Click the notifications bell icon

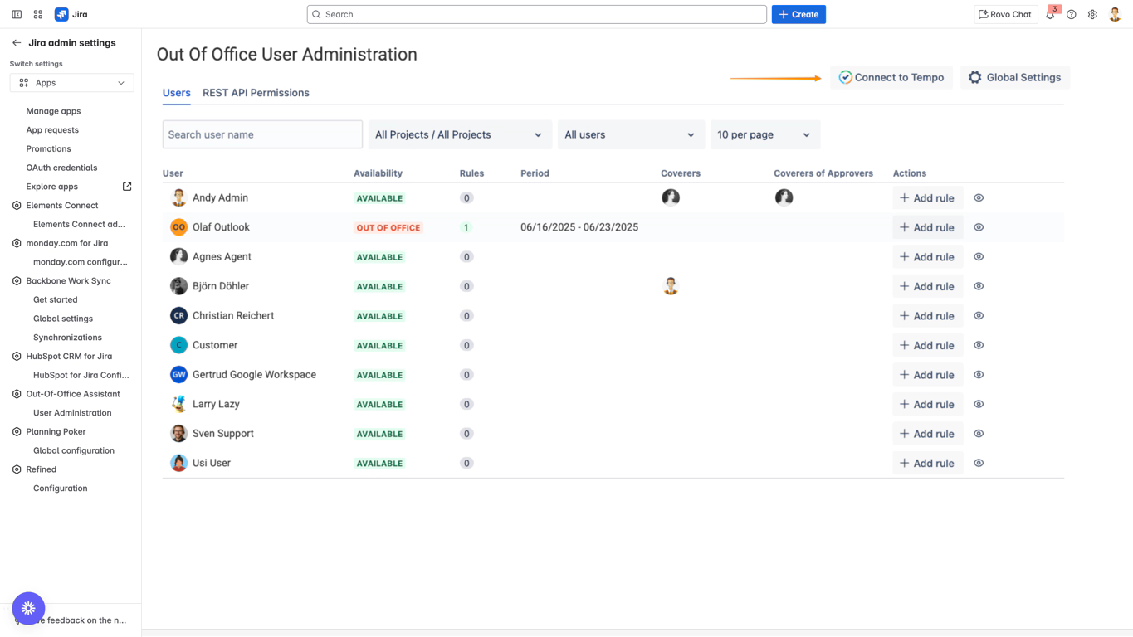click(1050, 15)
